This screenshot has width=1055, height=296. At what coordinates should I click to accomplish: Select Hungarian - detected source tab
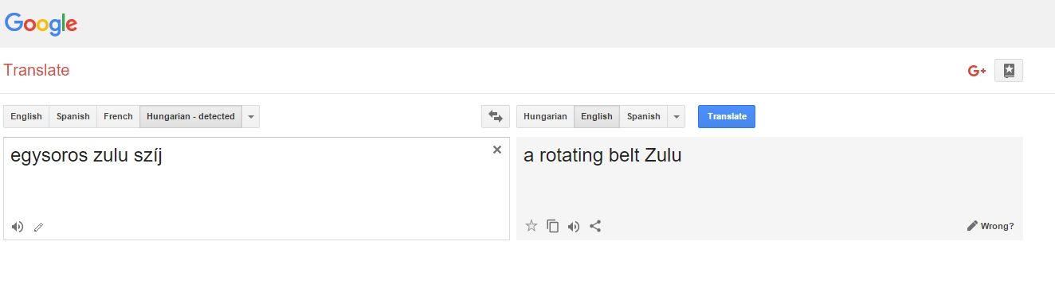click(190, 116)
